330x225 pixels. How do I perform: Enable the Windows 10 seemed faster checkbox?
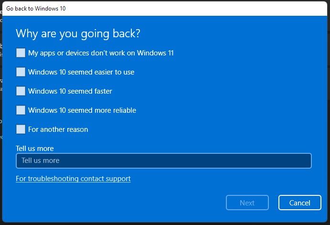(x=21, y=91)
